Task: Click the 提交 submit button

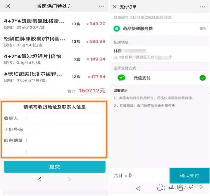Action: [x=55, y=167]
